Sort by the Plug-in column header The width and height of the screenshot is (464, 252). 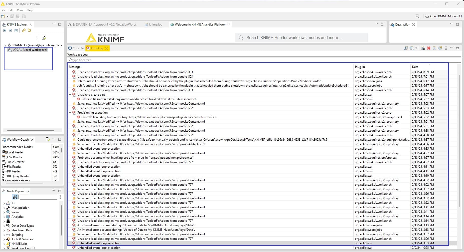coord(382,67)
